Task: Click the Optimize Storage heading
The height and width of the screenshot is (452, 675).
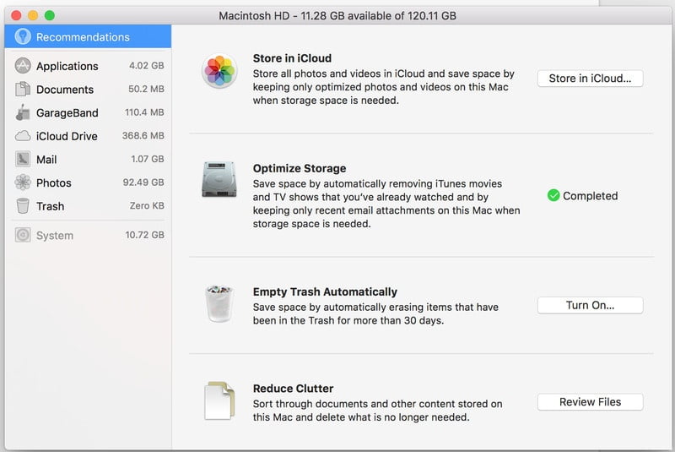Action: tap(300, 168)
